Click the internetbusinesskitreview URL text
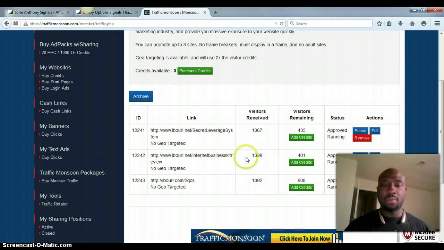 coord(191,158)
